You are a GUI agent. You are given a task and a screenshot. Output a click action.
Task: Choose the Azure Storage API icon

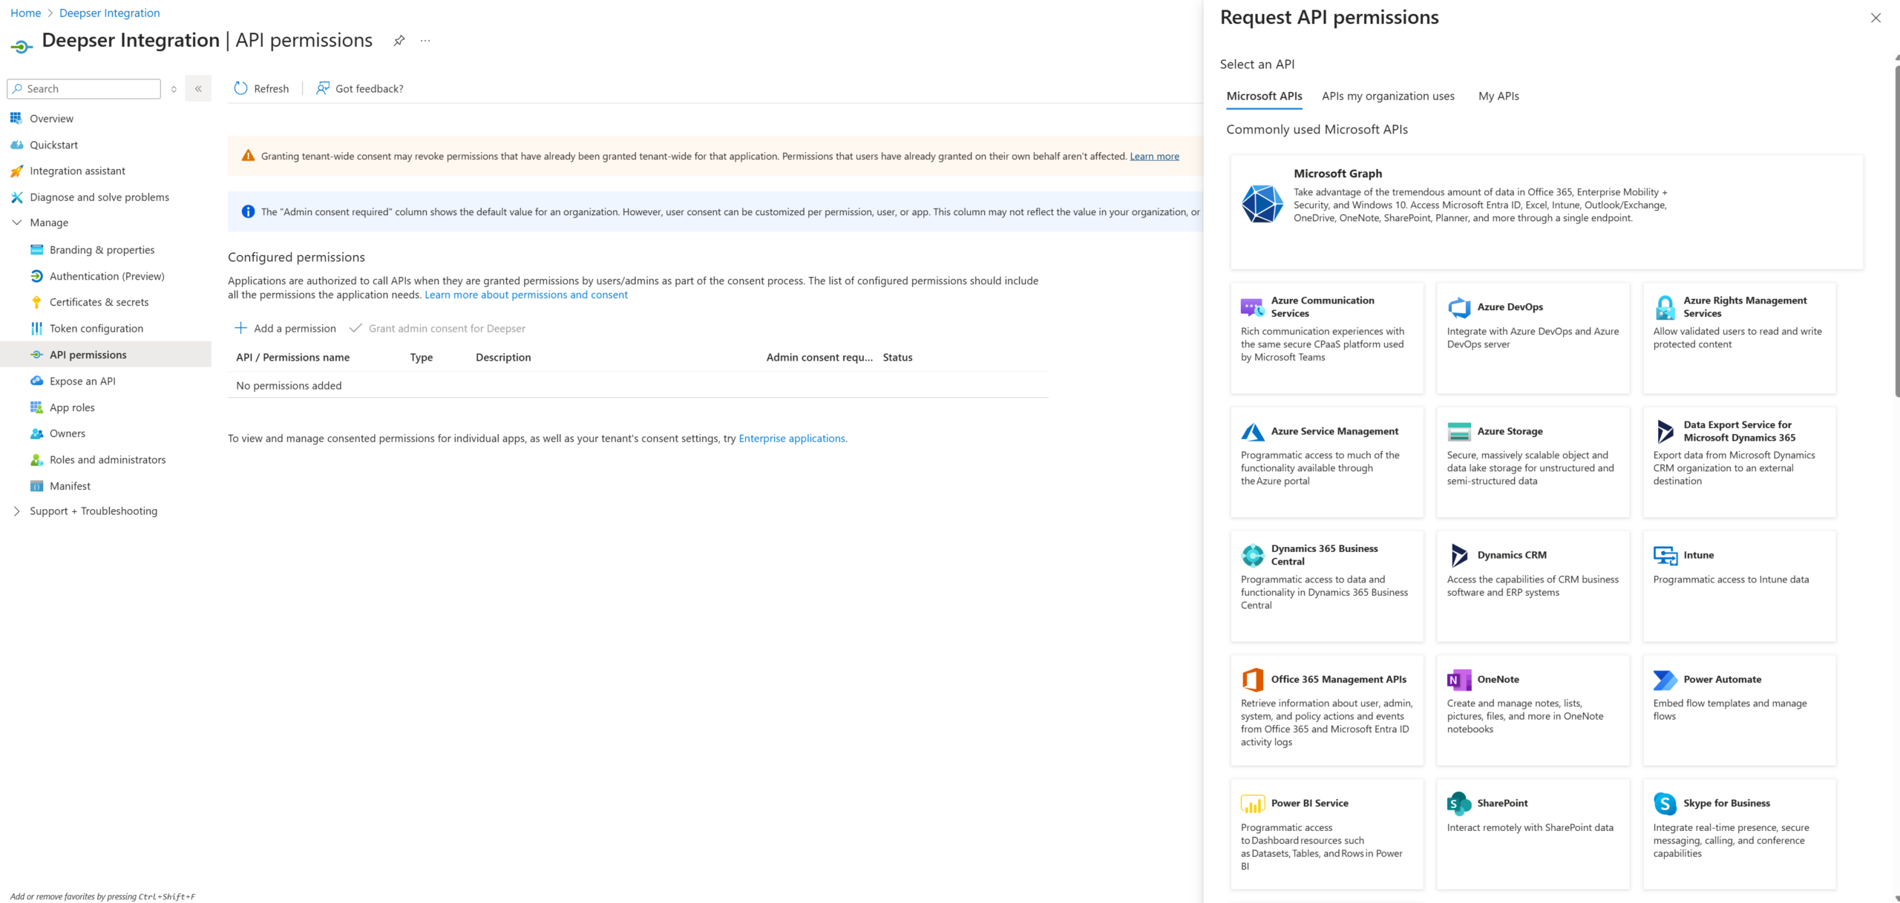[x=1459, y=431]
